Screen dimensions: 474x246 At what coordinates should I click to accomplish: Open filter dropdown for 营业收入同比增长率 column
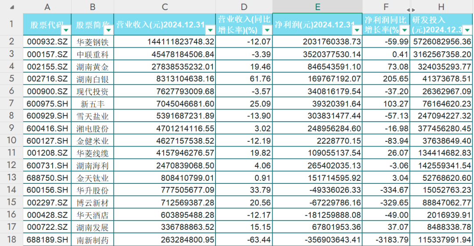267,30
